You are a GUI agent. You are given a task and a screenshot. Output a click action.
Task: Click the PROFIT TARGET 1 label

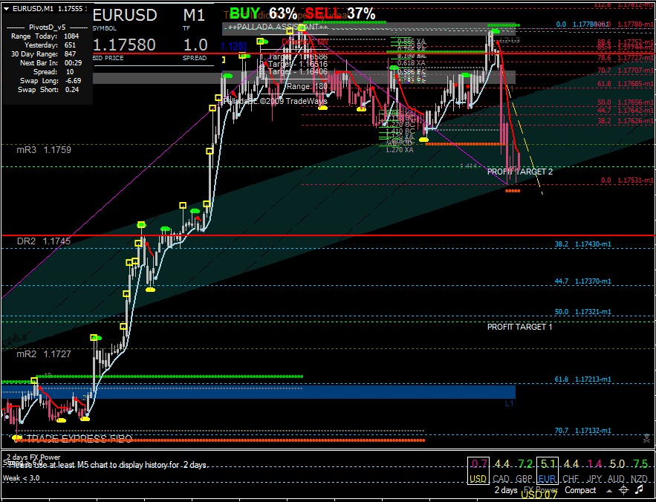[x=519, y=327]
